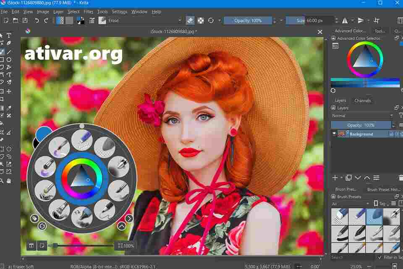Add a new paint layer with the plus icon
The height and width of the screenshot is (269, 403).
click(x=335, y=178)
